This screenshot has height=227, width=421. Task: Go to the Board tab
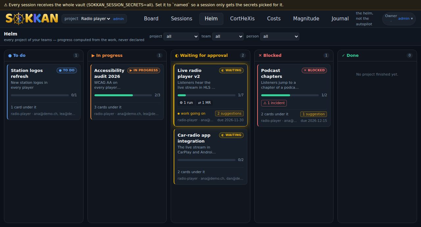pyautogui.click(x=151, y=19)
